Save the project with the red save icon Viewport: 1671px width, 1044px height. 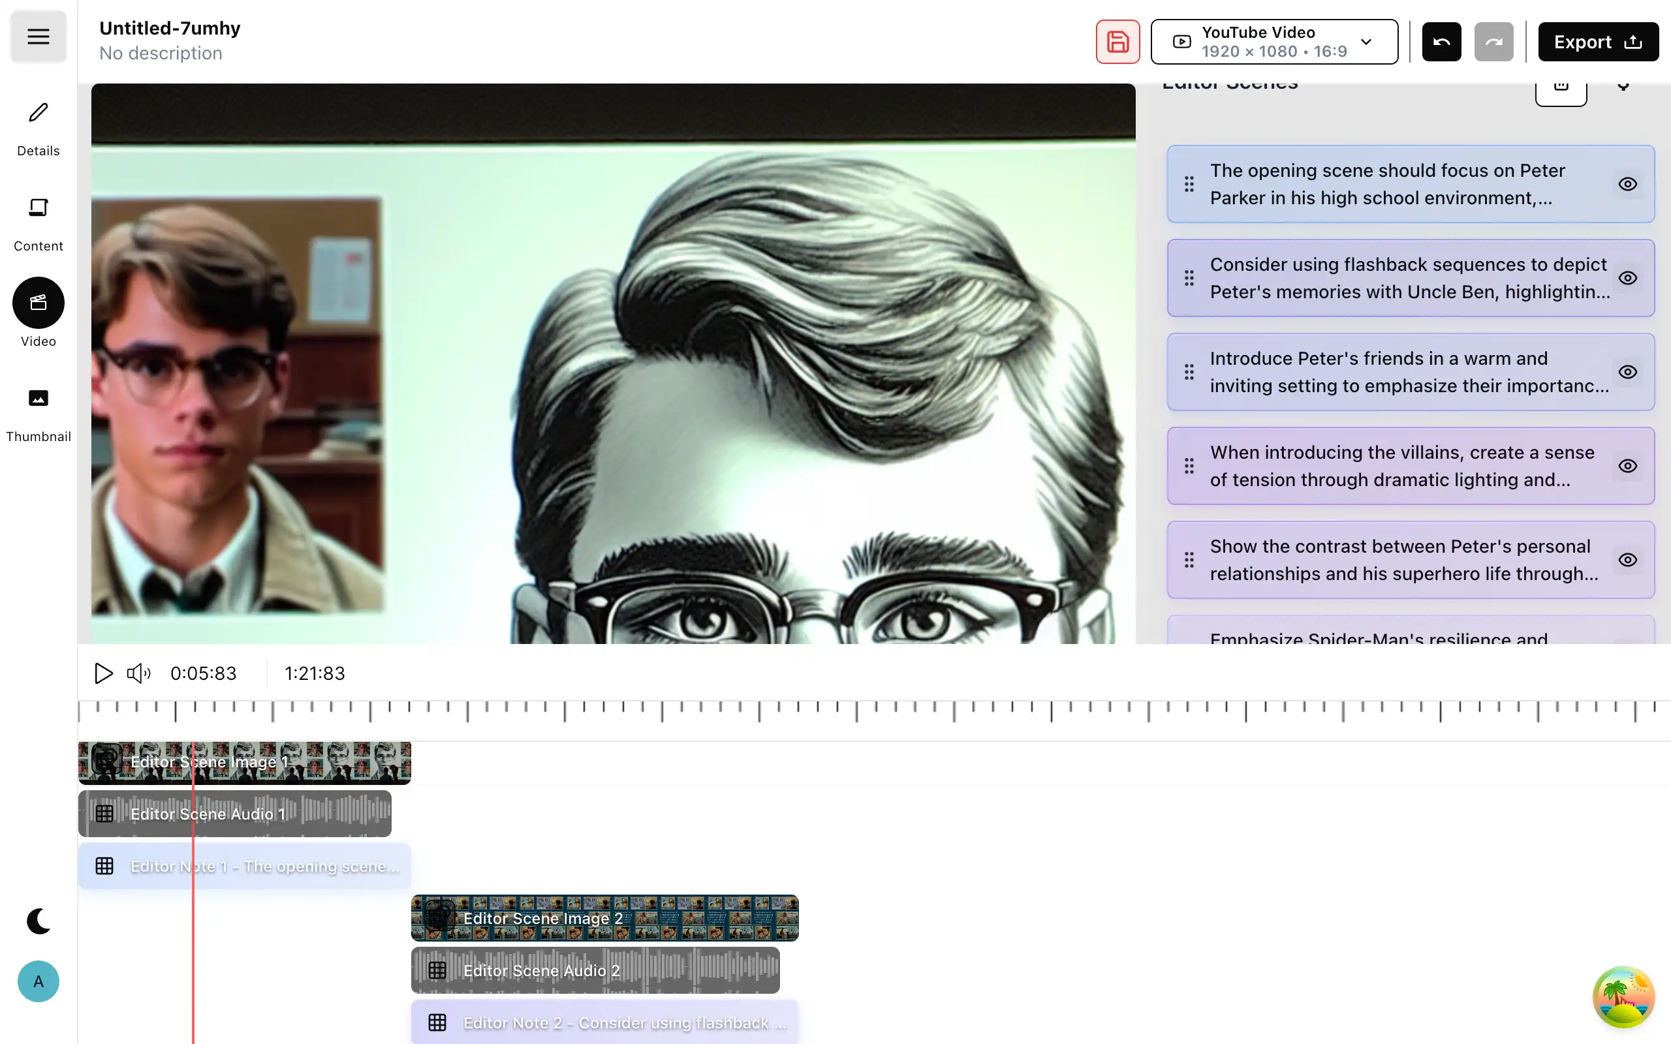pos(1117,42)
